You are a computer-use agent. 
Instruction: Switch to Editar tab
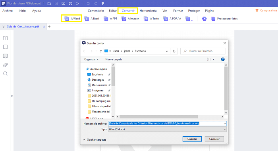(x=113, y=11)
